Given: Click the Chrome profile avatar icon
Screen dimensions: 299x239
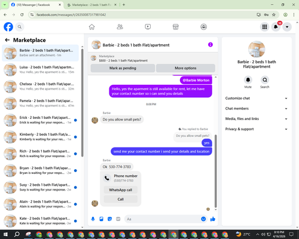Looking at the screenshot, I should point(285,14).
